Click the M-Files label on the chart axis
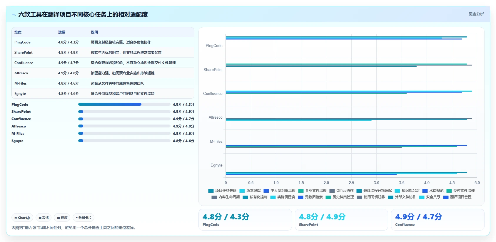 tap(216, 142)
